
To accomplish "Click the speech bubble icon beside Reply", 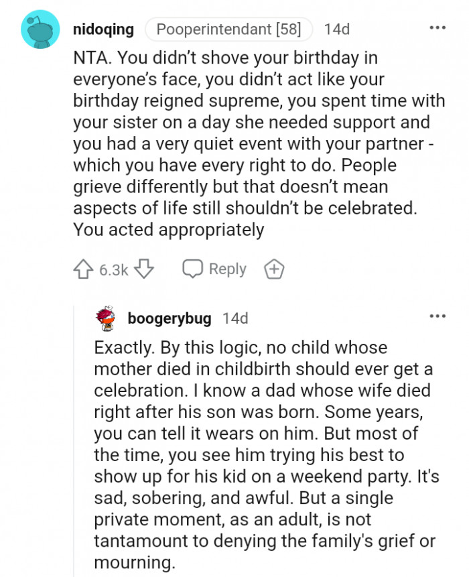I will [x=193, y=269].
